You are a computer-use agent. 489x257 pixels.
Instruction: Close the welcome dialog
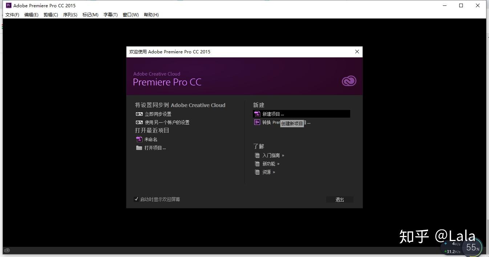coord(357,52)
